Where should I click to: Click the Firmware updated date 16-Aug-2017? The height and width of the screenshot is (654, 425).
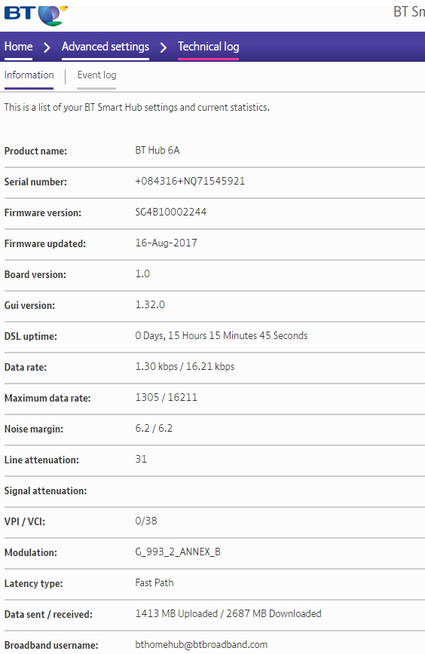(x=166, y=243)
